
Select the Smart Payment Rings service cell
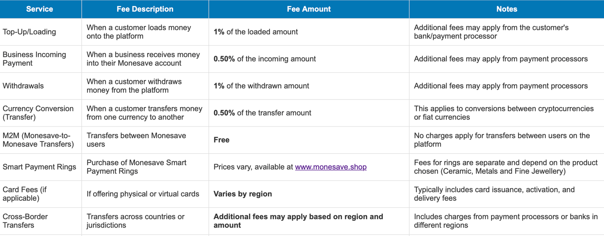point(41,167)
